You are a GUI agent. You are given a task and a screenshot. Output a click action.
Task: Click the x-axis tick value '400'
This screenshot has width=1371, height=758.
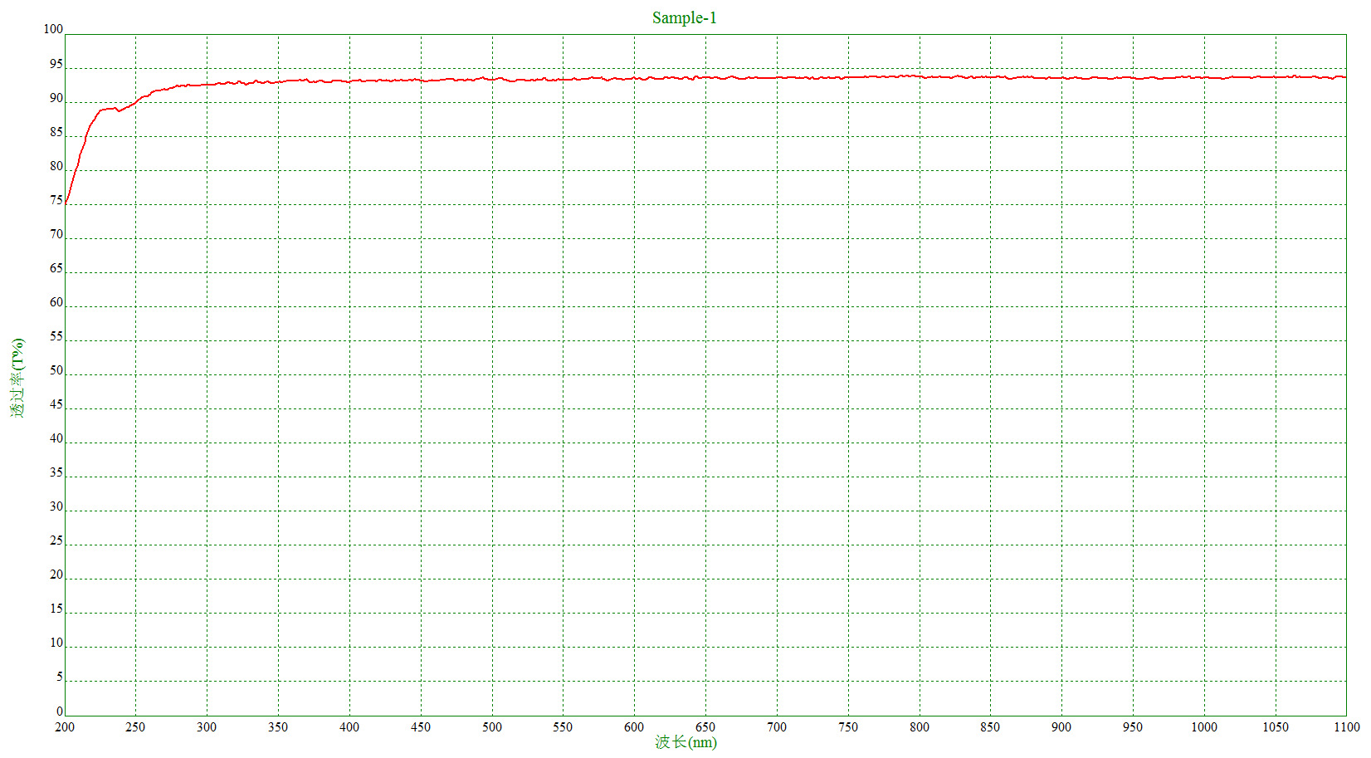point(349,727)
